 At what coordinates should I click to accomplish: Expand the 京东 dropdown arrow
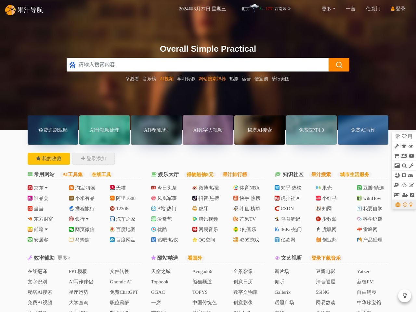pyautogui.click(x=46, y=188)
